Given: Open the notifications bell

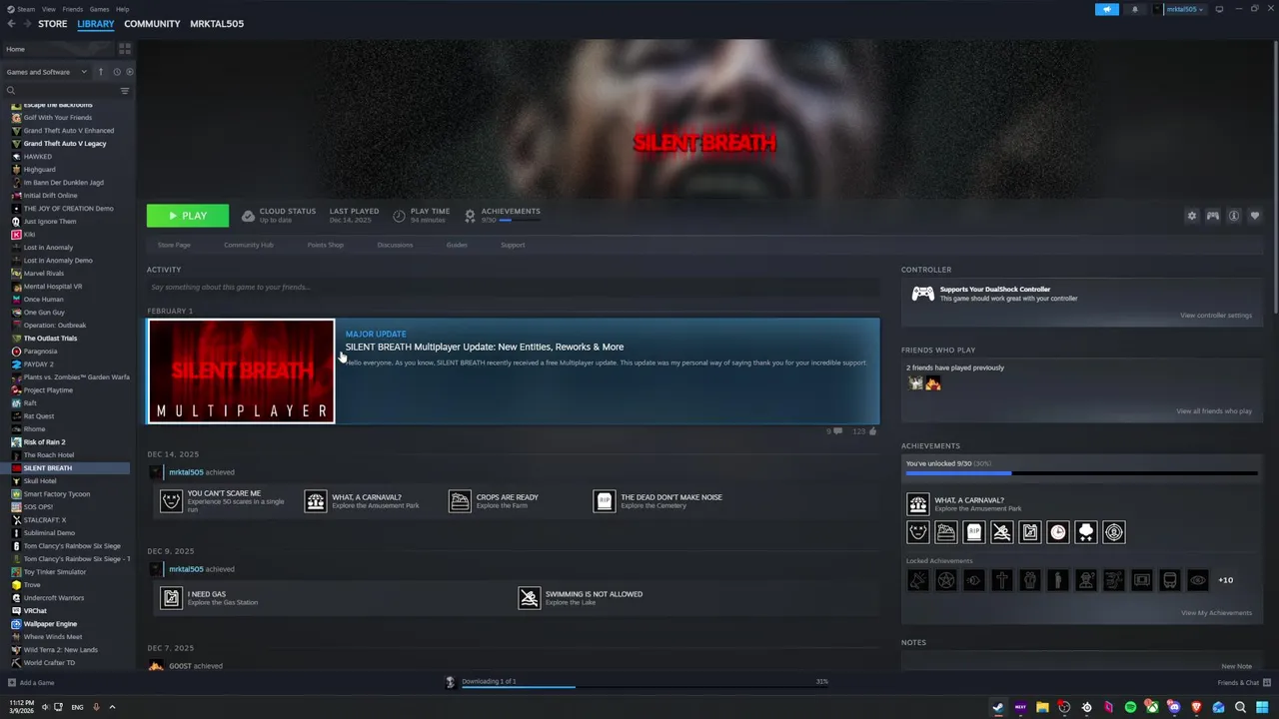Looking at the screenshot, I should (1134, 9).
